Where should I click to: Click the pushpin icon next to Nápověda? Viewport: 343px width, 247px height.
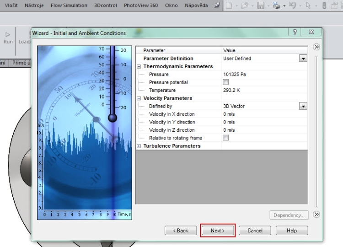[217, 5]
